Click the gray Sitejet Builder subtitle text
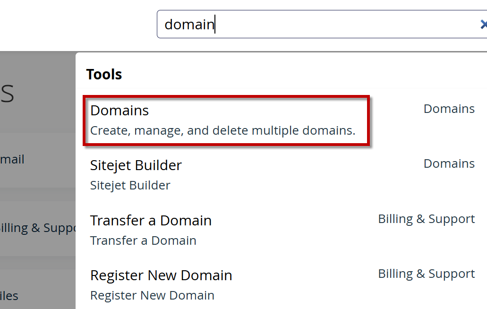Image resolution: width=487 pixels, height=309 pixels. pos(130,185)
